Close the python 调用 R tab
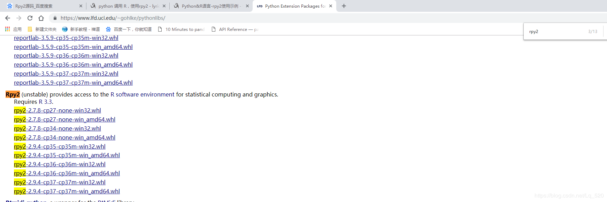The height and width of the screenshot is (202, 607). (164, 6)
